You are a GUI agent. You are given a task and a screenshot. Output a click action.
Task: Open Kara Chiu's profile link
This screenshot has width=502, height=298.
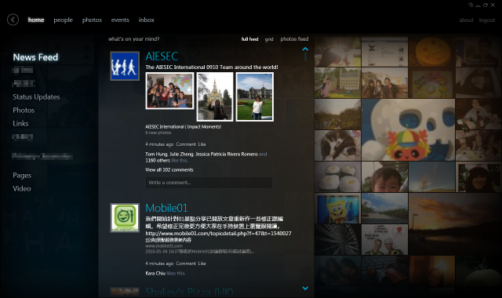point(155,274)
